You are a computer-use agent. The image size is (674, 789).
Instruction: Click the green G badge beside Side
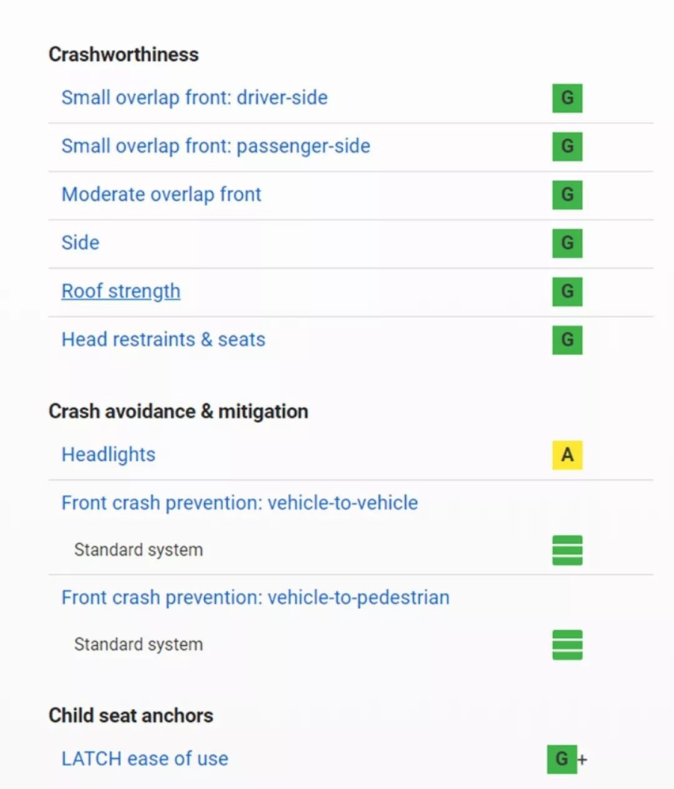[567, 243]
